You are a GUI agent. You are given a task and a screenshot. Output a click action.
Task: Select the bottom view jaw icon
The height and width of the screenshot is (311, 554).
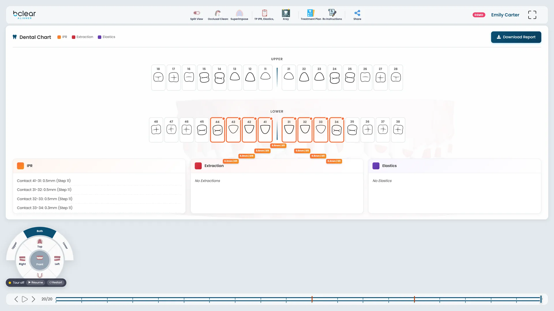[x=40, y=275]
